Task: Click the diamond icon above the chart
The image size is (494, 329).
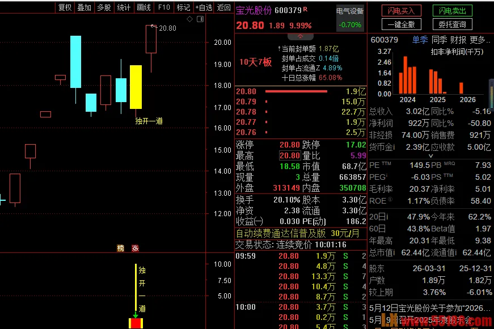Action: [x=189, y=19]
